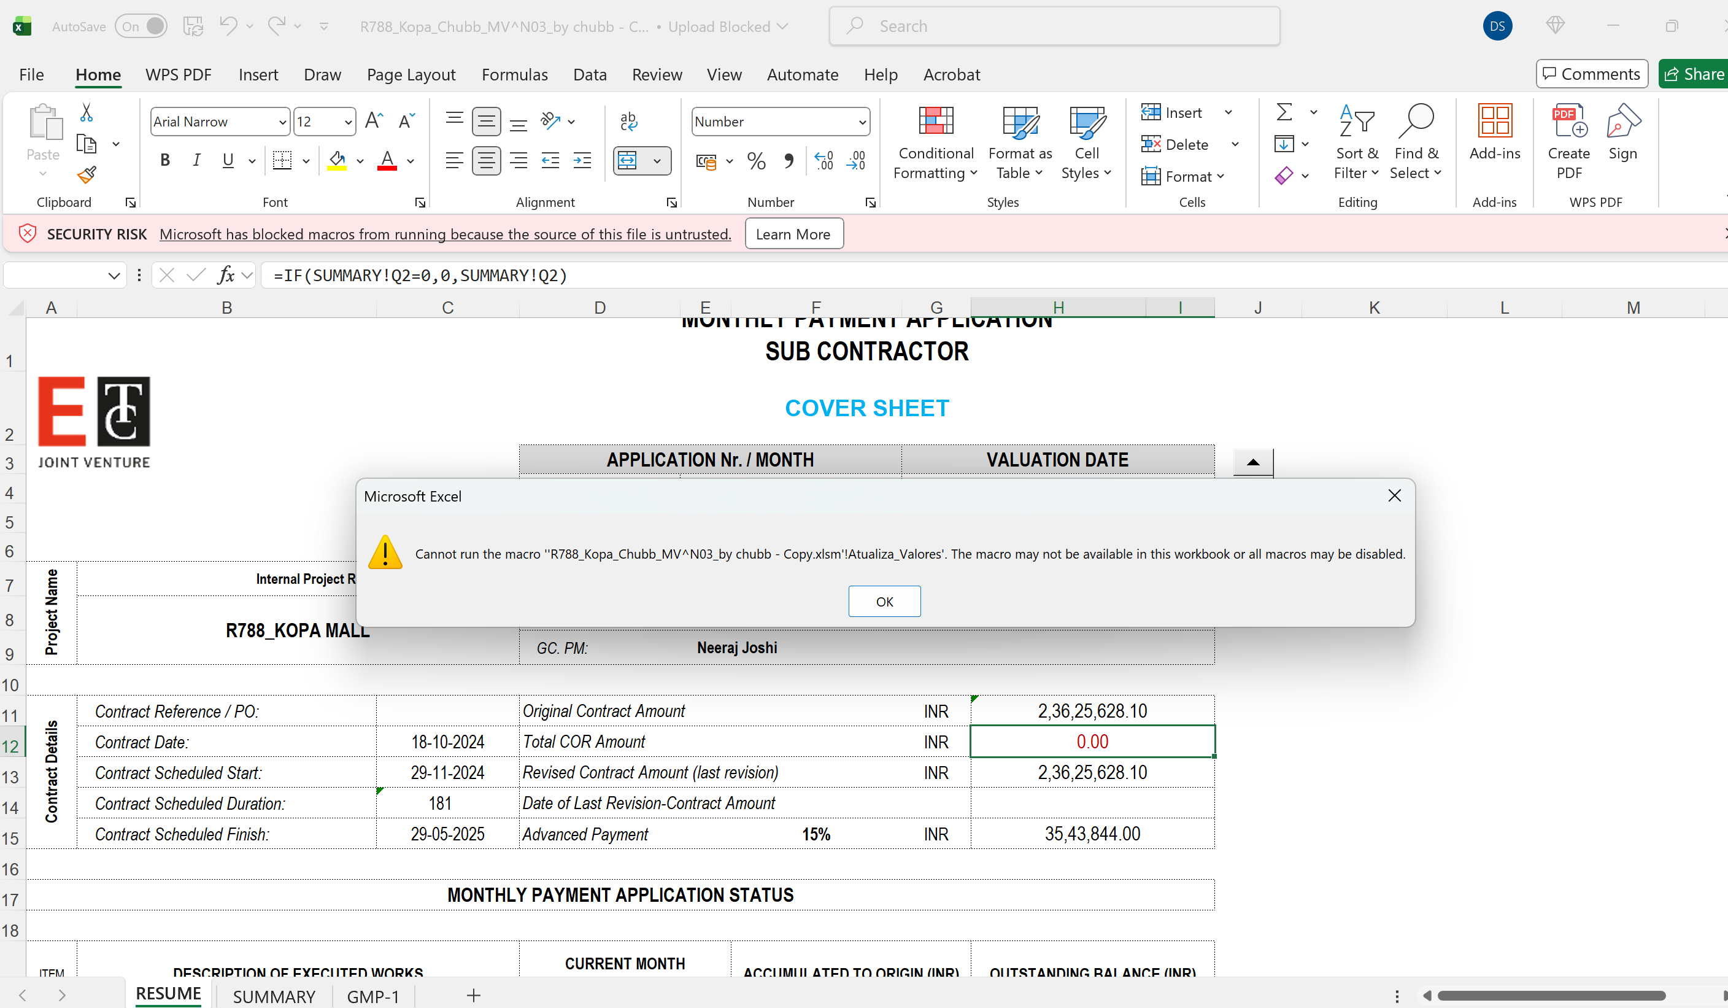Click Increase Font Size icon
1728x1008 pixels.
pos(374,122)
